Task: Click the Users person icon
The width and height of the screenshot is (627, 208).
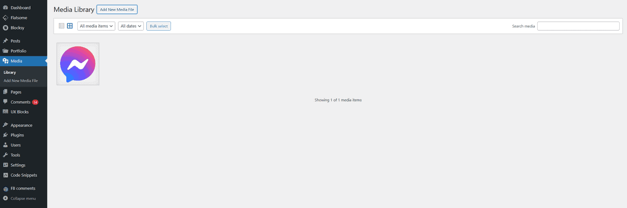Action: pyautogui.click(x=5, y=145)
